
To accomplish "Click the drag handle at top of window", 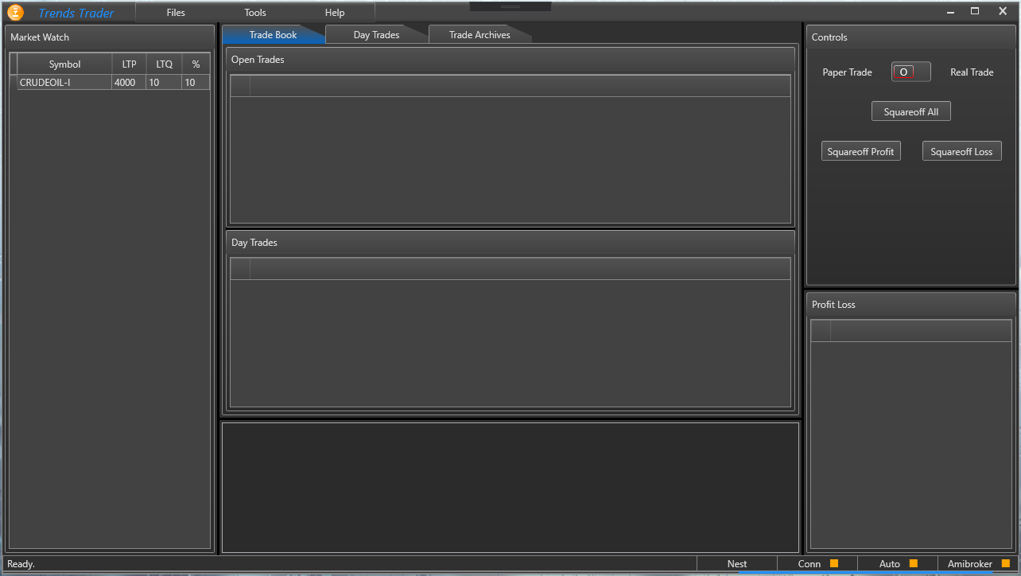I will tap(510, 6).
